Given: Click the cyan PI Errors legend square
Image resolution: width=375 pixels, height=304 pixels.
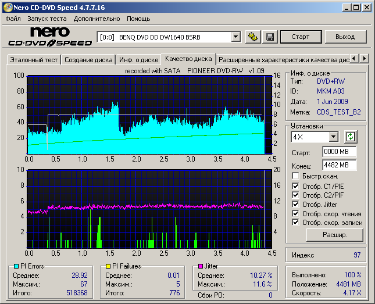Looking at the screenshot, I should pos(16,266).
